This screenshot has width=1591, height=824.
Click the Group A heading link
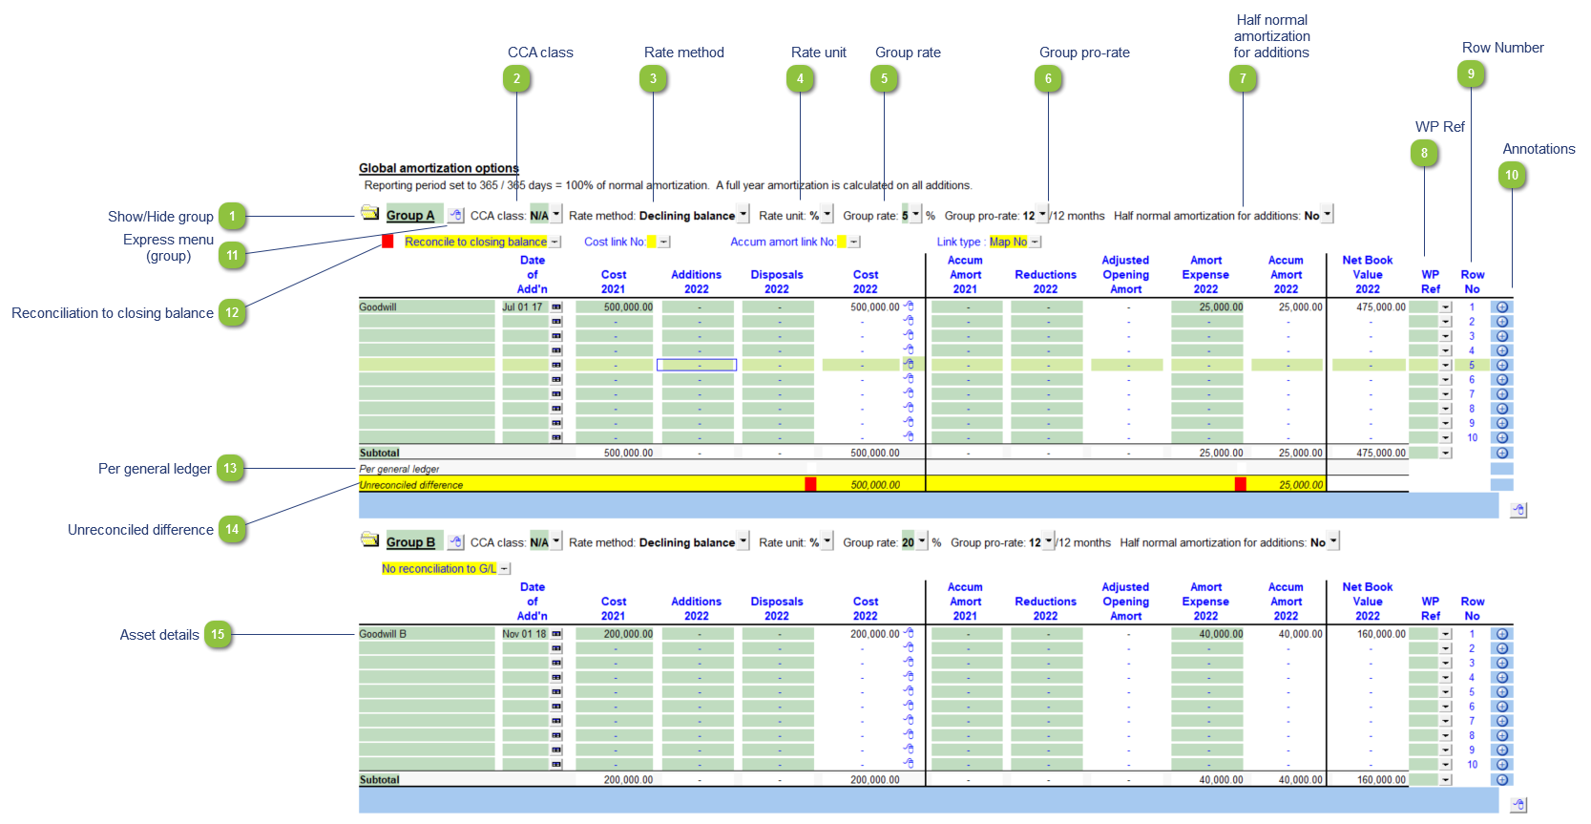click(x=410, y=216)
